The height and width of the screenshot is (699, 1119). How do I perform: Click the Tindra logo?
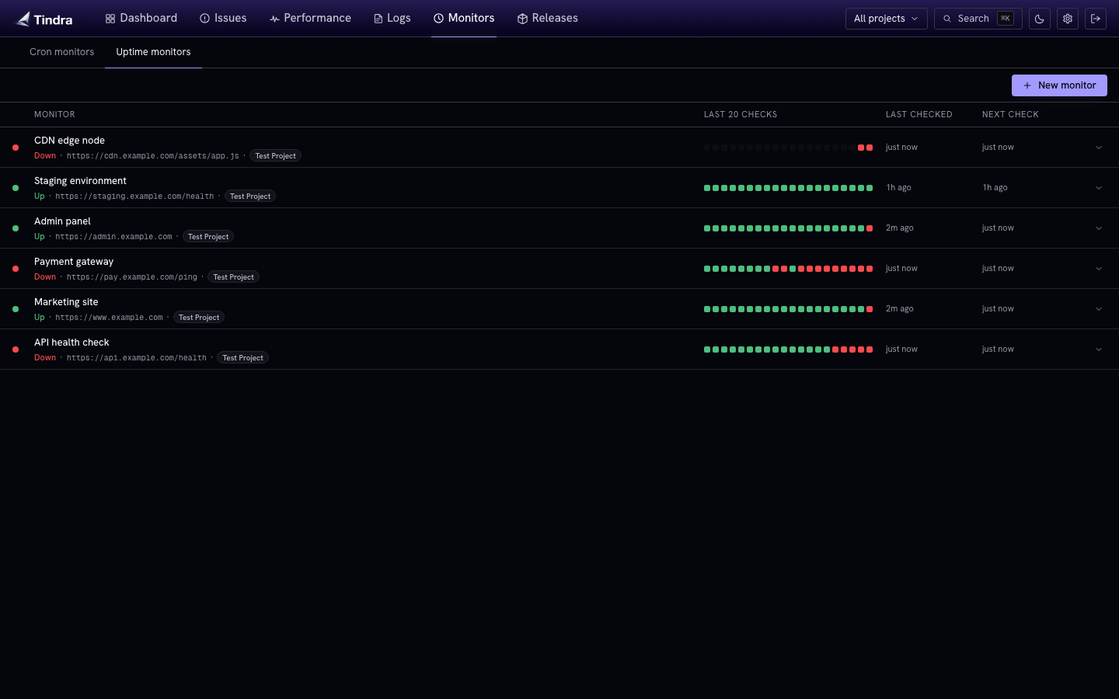(x=44, y=19)
